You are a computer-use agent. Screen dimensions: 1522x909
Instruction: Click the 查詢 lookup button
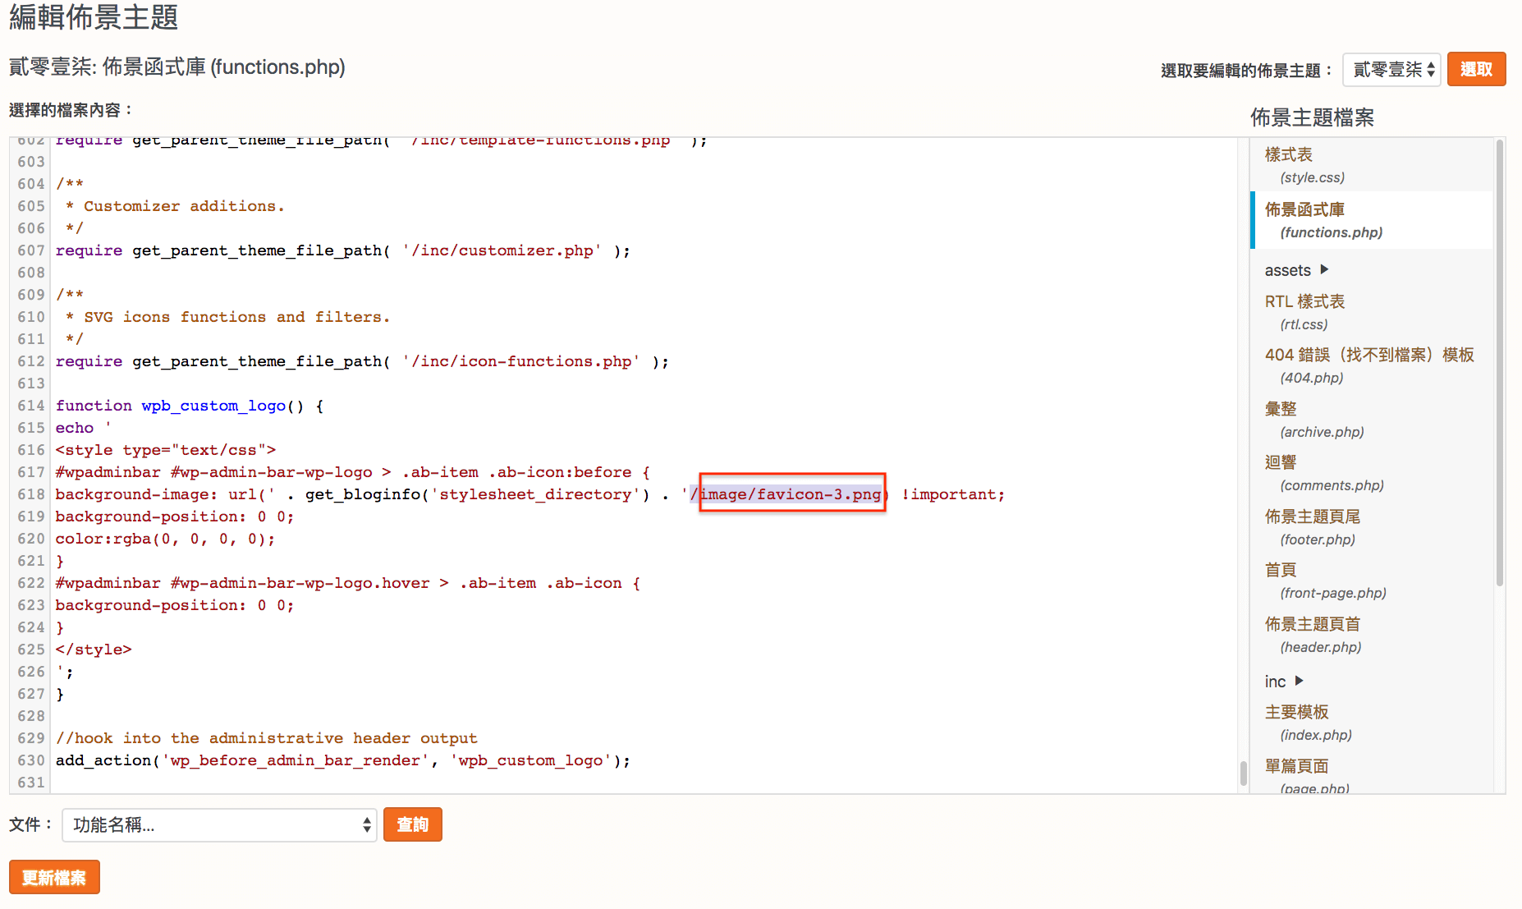point(412,824)
